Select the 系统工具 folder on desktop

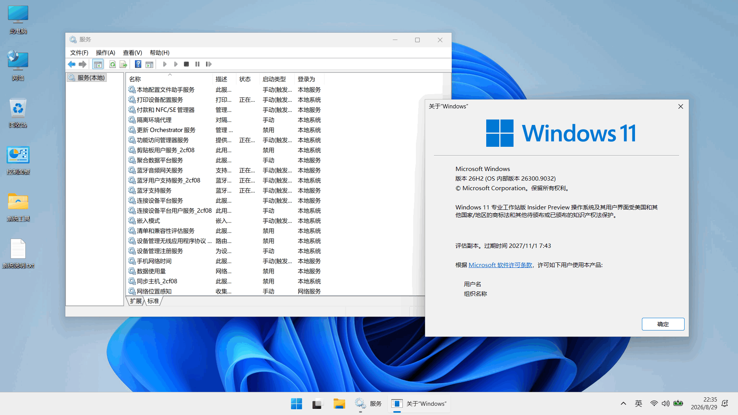point(18,207)
